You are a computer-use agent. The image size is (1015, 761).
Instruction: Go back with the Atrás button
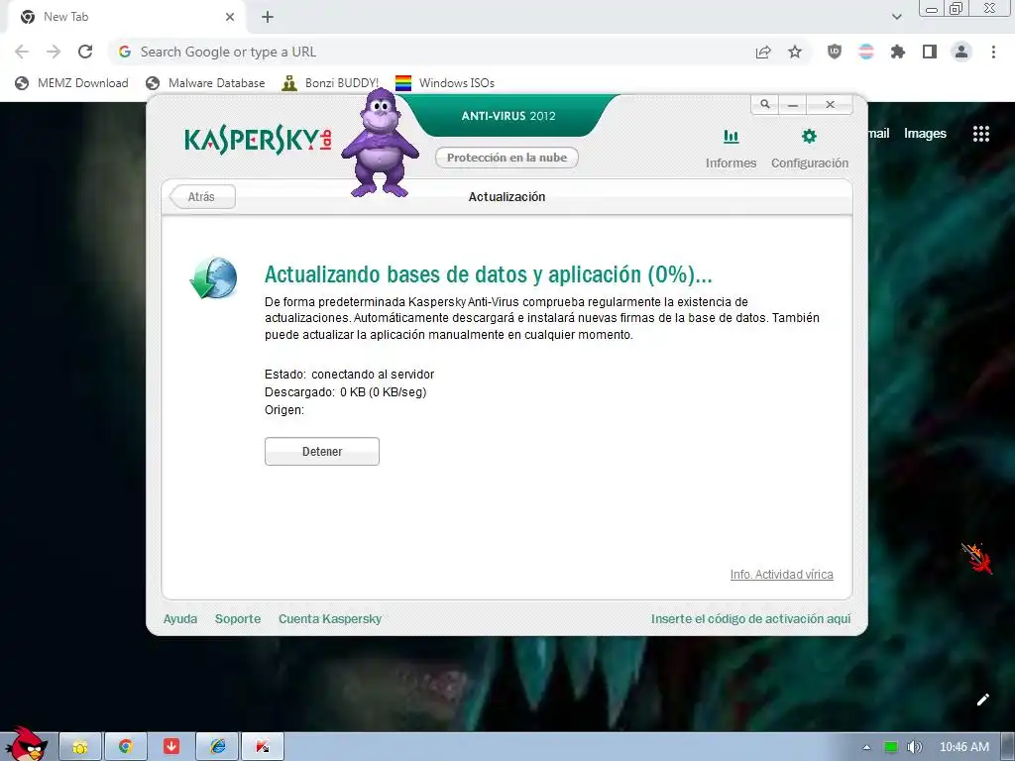201,197
